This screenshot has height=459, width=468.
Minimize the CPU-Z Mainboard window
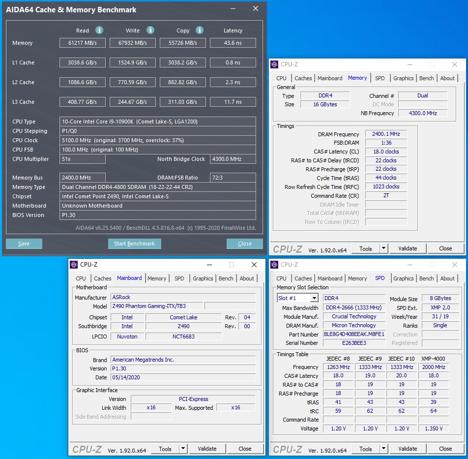[209, 265]
